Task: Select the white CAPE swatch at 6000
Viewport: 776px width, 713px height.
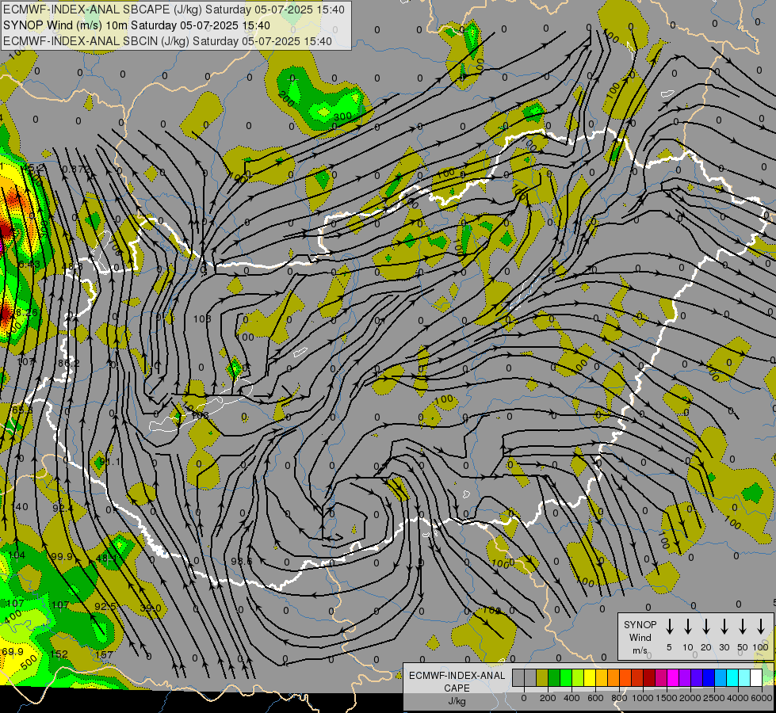Action: [757, 677]
